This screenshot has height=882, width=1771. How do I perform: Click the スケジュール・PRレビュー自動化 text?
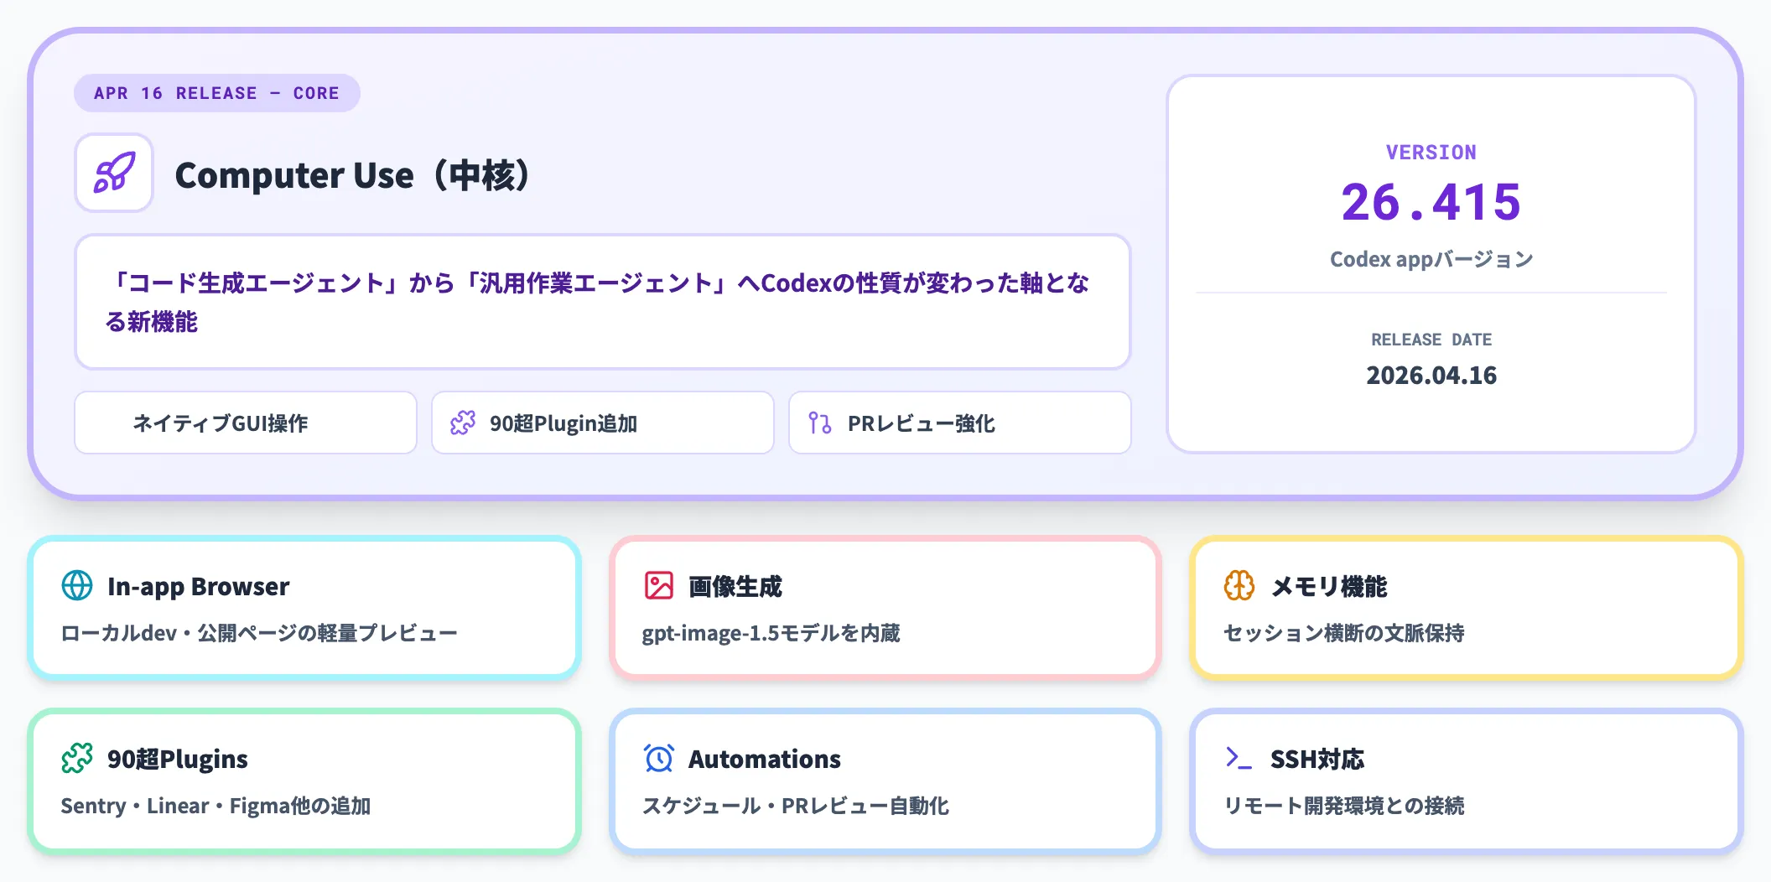pos(795,806)
